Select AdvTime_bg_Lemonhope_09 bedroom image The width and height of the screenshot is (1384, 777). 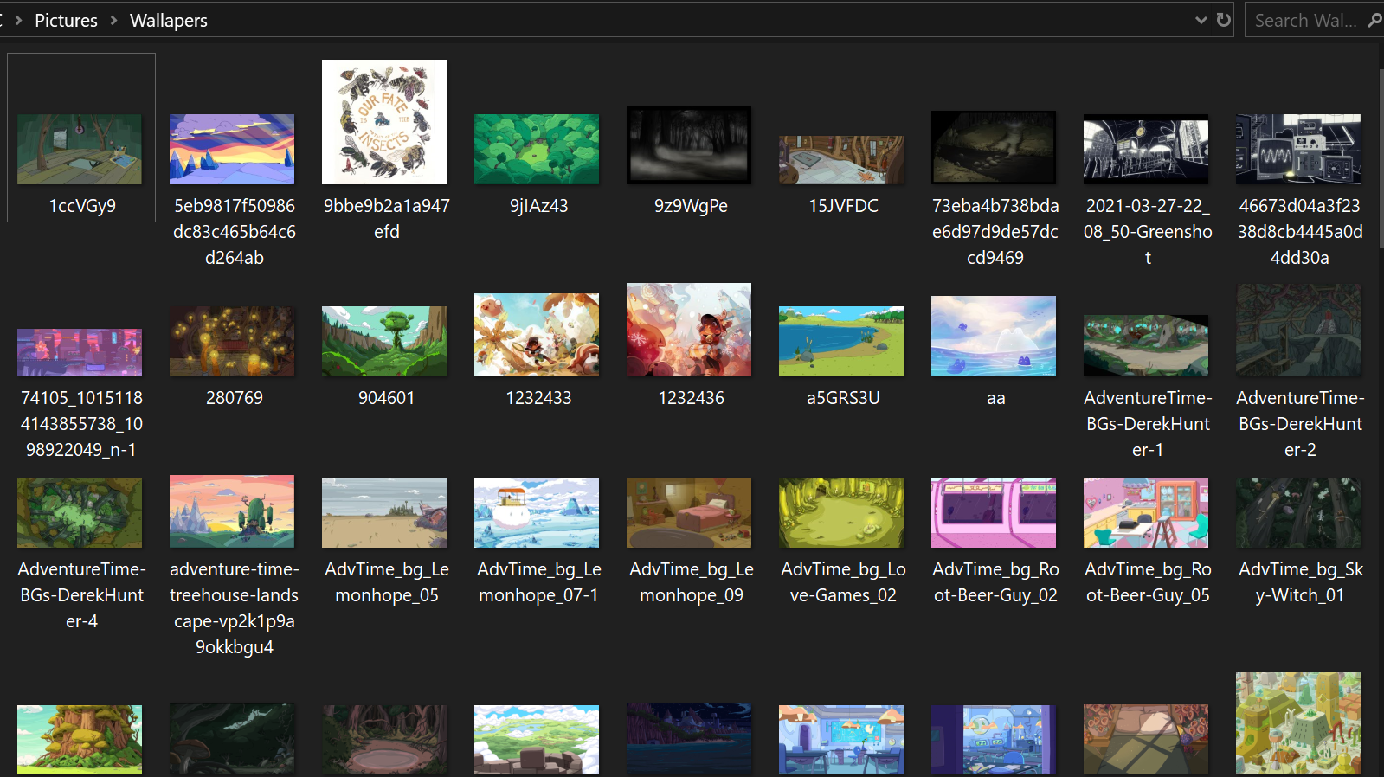689,512
